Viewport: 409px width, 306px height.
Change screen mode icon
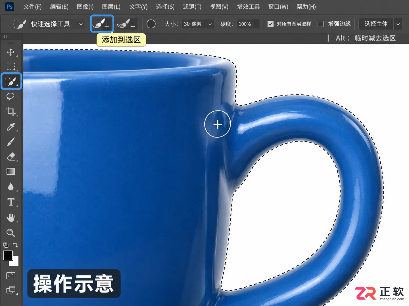click(11, 290)
